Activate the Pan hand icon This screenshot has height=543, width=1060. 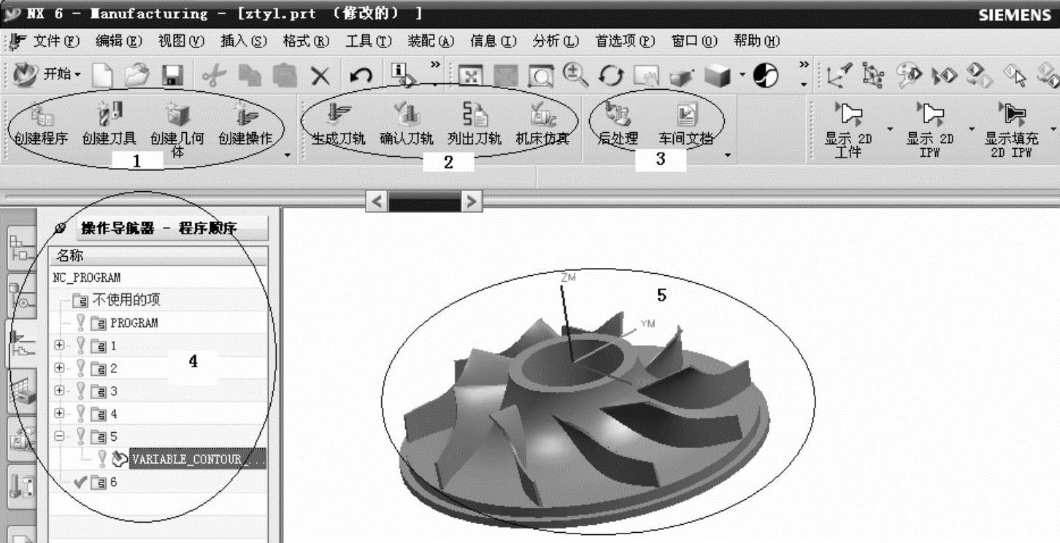[647, 75]
